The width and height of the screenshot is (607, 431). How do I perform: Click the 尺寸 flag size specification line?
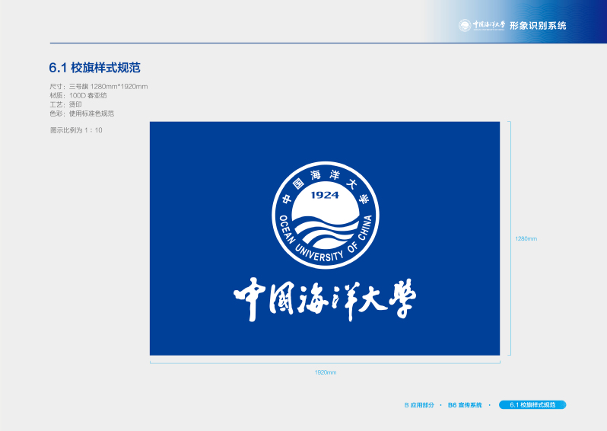(99, 86)
